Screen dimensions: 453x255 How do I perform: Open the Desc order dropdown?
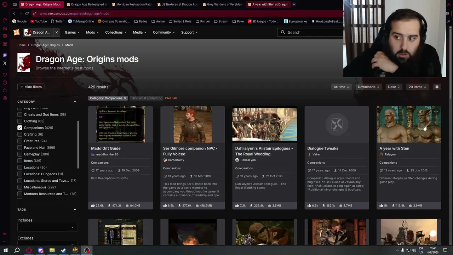click(394, 87)
